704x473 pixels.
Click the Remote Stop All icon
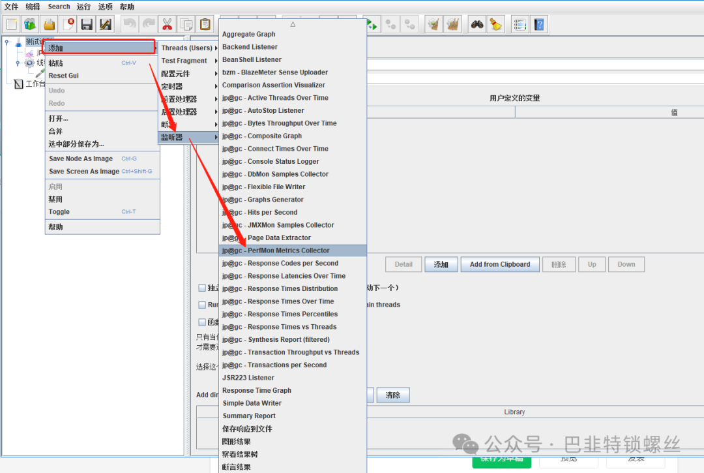tap(391, 24)
